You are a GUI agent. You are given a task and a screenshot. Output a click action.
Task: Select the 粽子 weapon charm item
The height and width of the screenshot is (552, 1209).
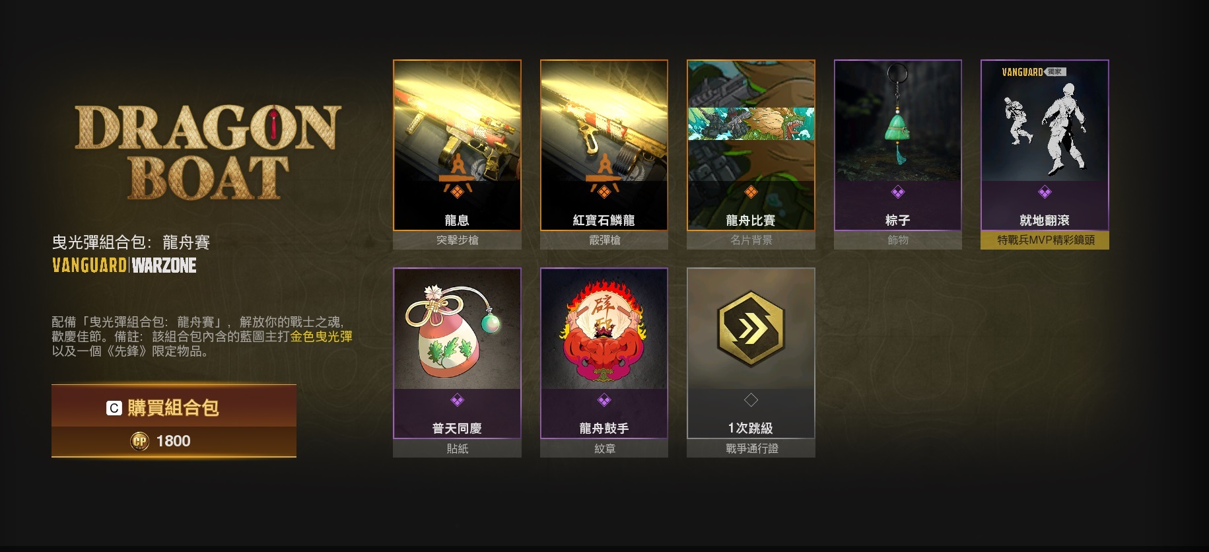point(898,155)
